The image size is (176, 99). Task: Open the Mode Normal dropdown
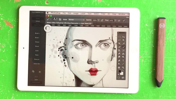[76, 20]
